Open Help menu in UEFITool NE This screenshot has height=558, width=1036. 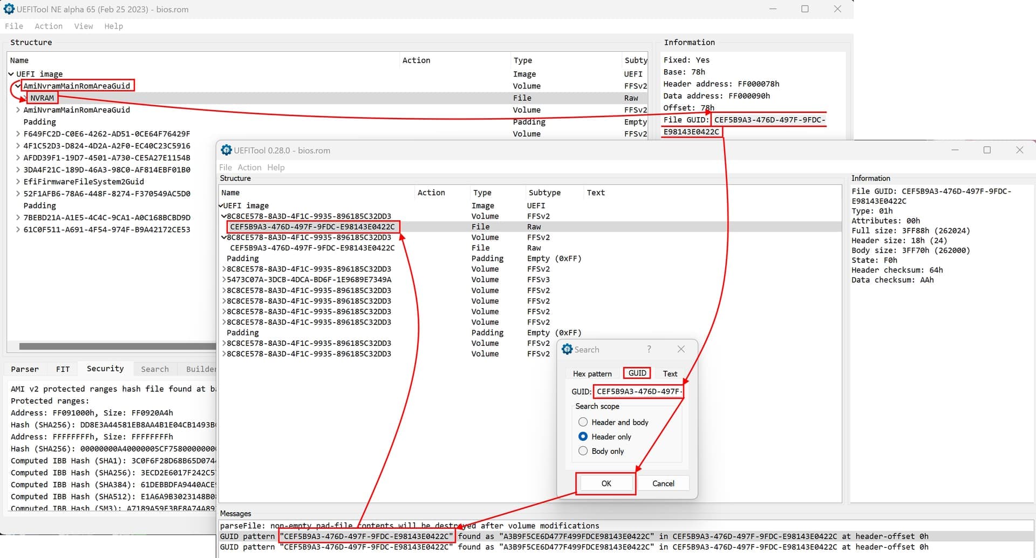113,26
